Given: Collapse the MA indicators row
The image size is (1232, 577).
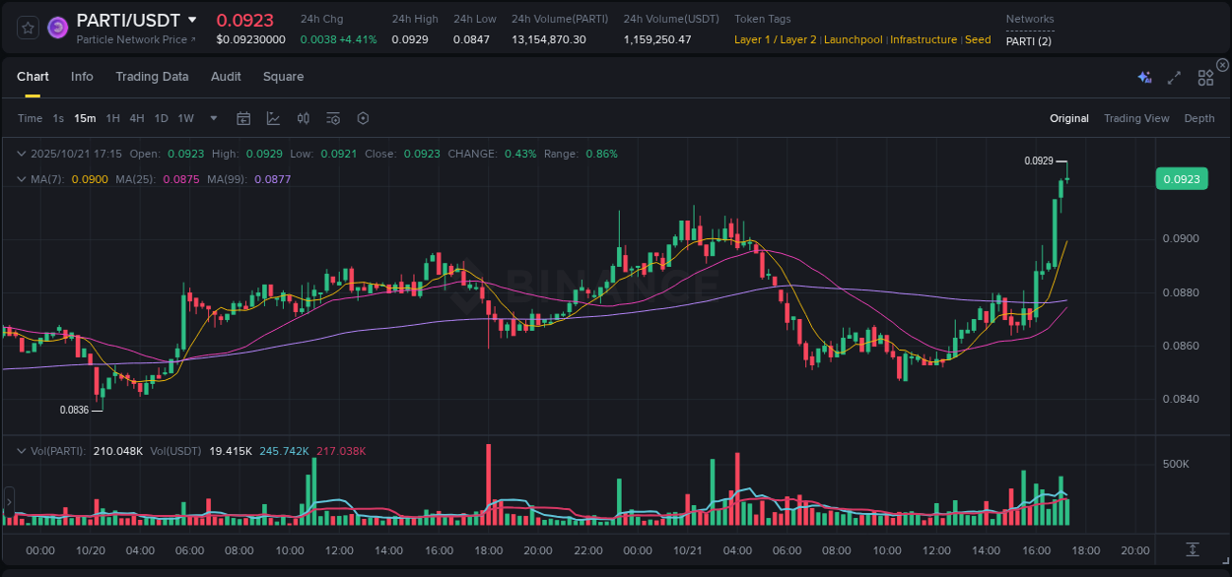Looking at the screenshot, I should pyautogui.click(x=21, y=180).
